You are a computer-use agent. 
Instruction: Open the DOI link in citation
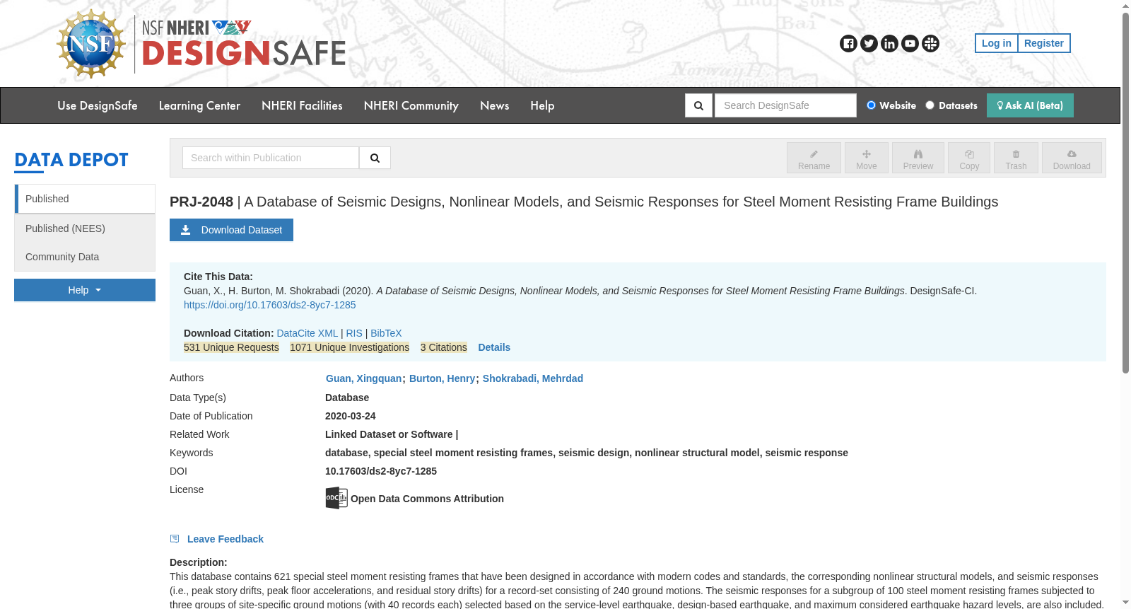[x=269, y=305]
